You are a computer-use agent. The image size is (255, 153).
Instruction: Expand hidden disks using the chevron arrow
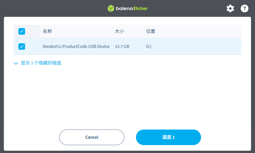click(16, 63)
